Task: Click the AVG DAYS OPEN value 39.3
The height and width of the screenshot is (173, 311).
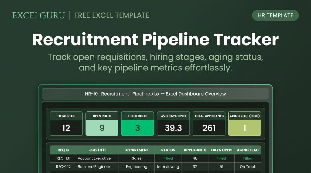Action: click(x=173, y=128)
